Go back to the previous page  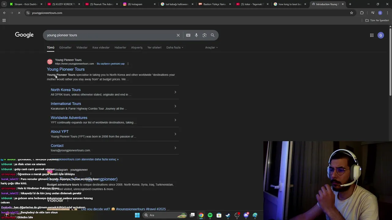click(x=4, y=13)
